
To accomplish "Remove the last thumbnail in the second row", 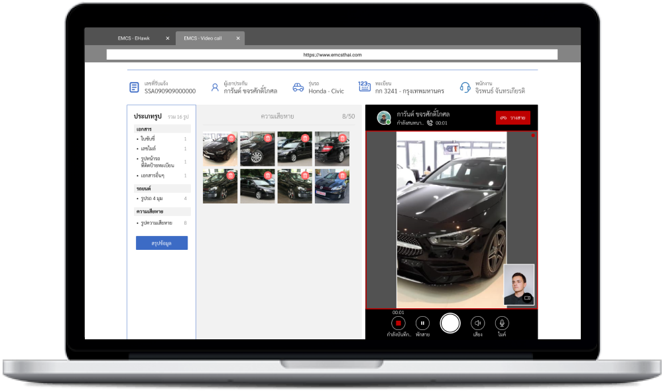I will coord(342,175).
